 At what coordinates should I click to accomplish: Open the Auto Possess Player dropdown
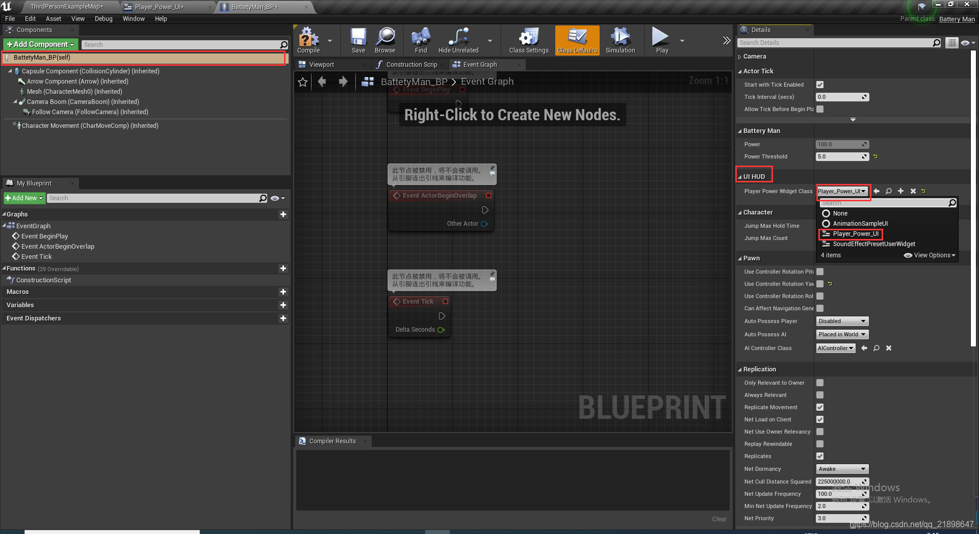(x=841, y=321)
